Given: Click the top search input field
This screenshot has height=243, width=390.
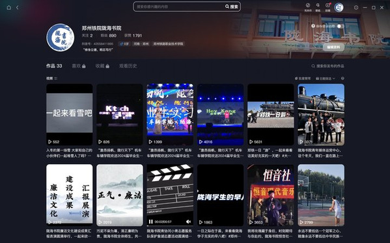Looking at the screenshot, I should tap(180, 7).
